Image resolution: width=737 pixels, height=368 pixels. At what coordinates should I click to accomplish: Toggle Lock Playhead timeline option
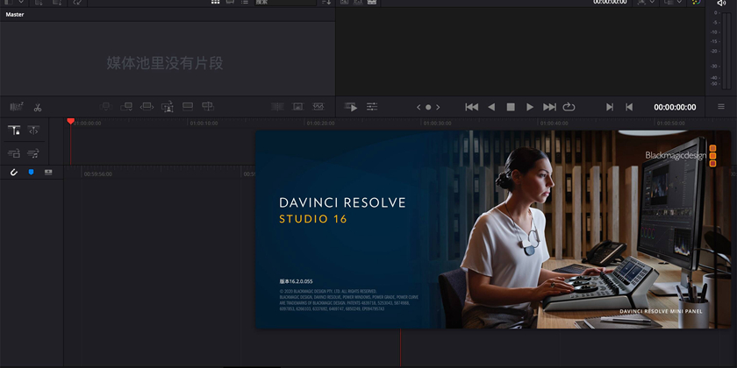tap(15, 130)
